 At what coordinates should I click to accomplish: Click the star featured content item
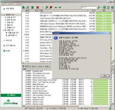[9, 9]
